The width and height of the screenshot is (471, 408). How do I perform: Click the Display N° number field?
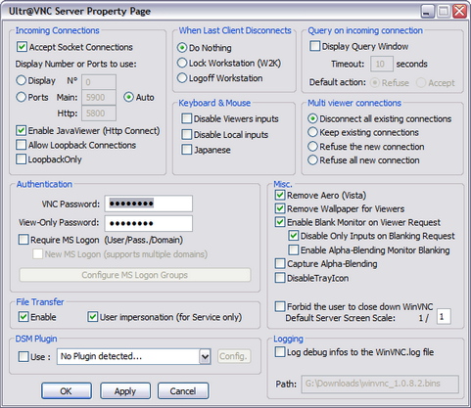pyautogui.click(x=99, y=82)
